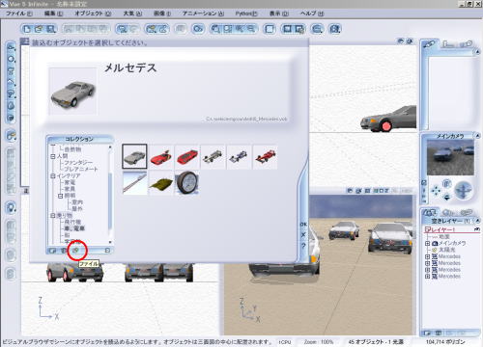483x347 pixels.
Task: Collapse the 乗り物 vehicles tree category
Action: tap(53, 215)
